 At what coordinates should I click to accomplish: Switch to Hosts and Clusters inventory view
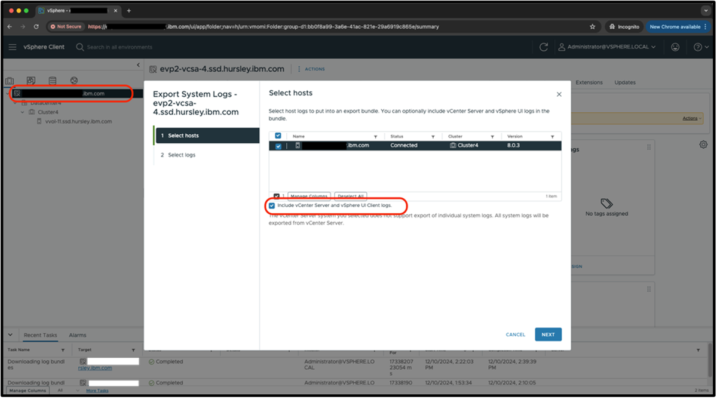coord(10,80)
